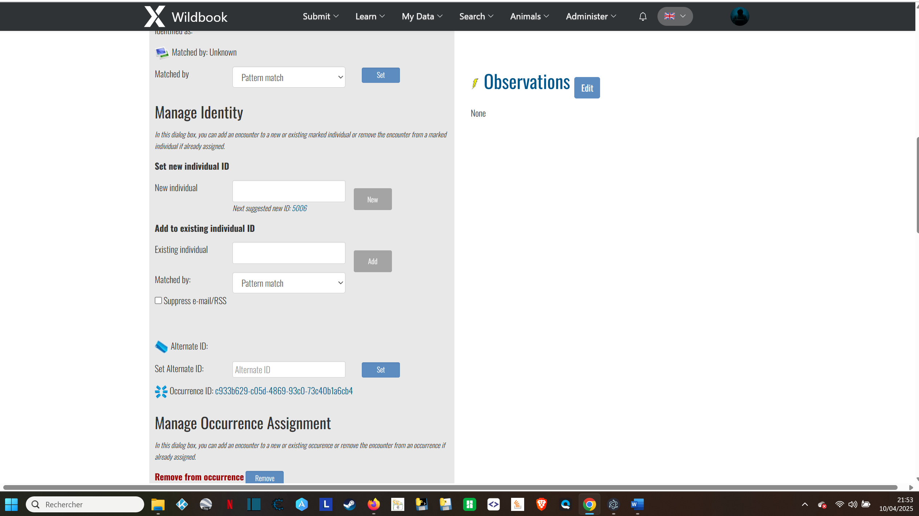Image resolution: width=919 pixels, height=516 pixels.
Task: Open the language flag selector
Action: tap(675, 16)
